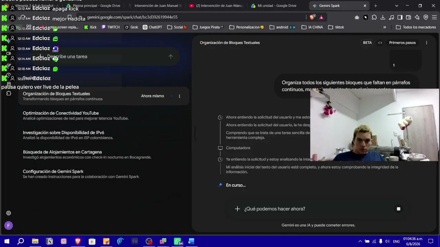Open the Configuración de Gemini Spark task
The image size is (440, 247).
point(104,174)
